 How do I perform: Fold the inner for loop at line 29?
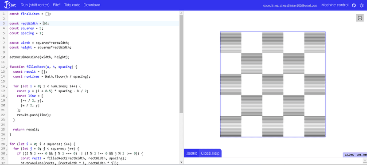(x=7, y=149)
